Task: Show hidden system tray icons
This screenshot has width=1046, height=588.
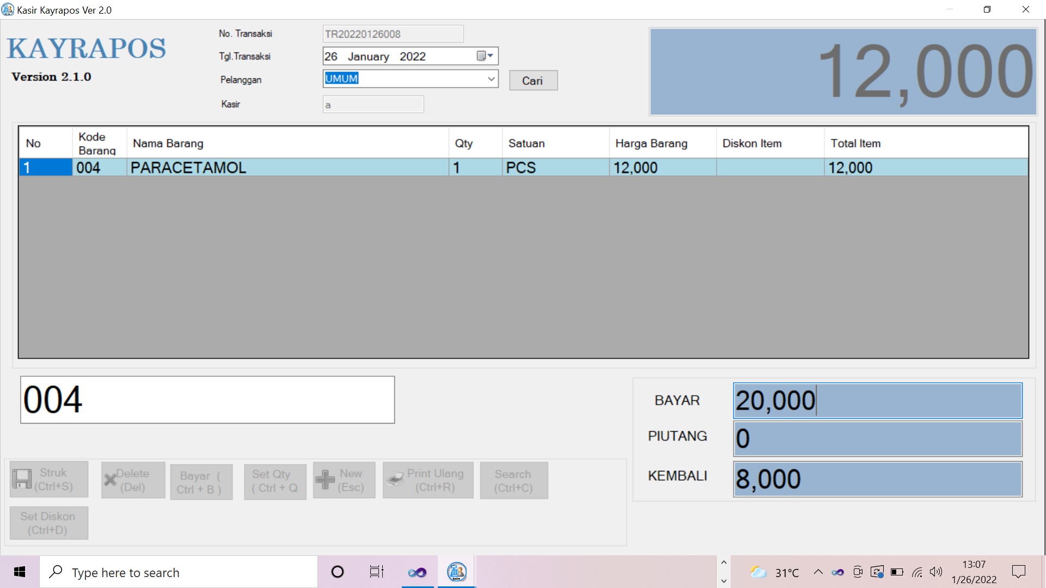Action: (818, 572)
